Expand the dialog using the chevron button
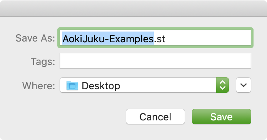 coord(243,85)
